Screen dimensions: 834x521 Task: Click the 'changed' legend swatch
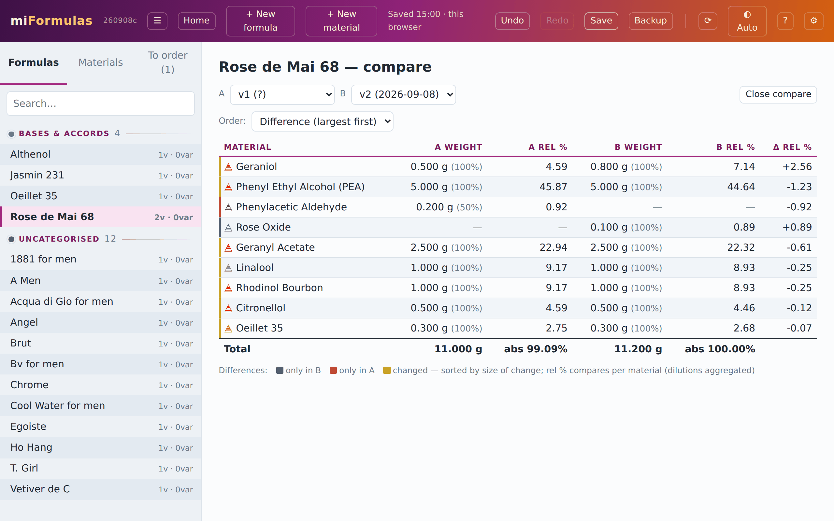(387, 371)
